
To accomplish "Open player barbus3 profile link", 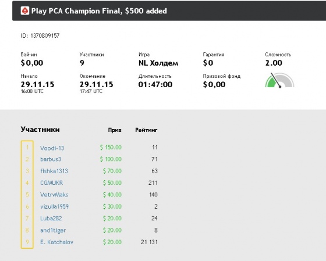I will tap(51, 159).
